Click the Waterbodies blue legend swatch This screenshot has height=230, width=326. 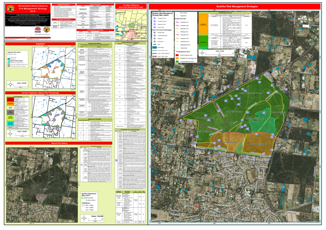click(155, 48)
